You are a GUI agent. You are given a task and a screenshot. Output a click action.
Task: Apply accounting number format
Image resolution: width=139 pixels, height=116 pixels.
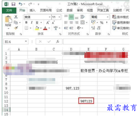pos(93,23)
